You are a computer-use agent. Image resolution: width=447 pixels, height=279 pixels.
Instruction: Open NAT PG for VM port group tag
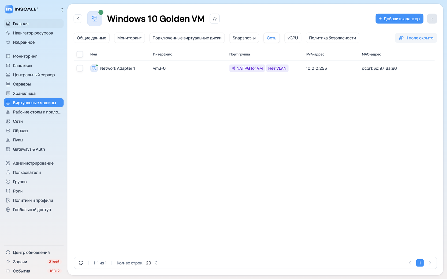(247, 68)
